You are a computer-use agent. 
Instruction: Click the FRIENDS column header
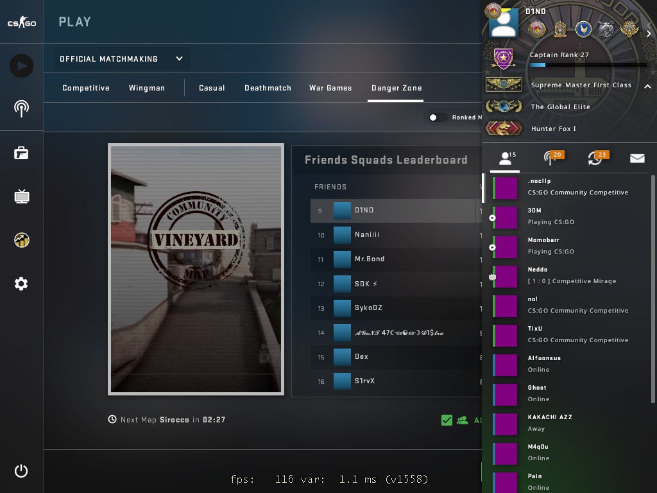[330, 187]
